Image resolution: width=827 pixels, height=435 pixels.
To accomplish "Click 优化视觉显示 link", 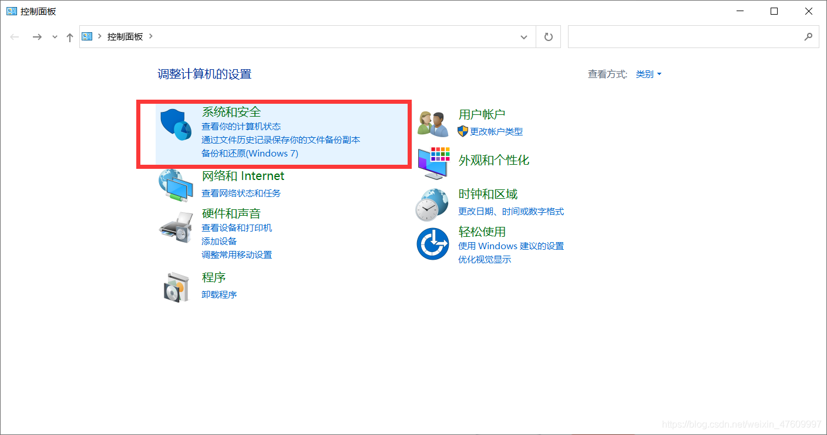I will point(485,259).
